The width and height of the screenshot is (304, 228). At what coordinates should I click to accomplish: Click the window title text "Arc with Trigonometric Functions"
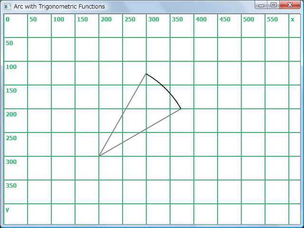[x=59, y=7]
